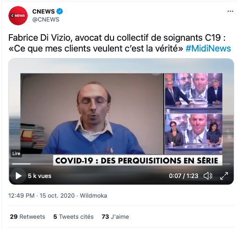
Task: Click the @CNEWS handle
Action: [46, 20]
